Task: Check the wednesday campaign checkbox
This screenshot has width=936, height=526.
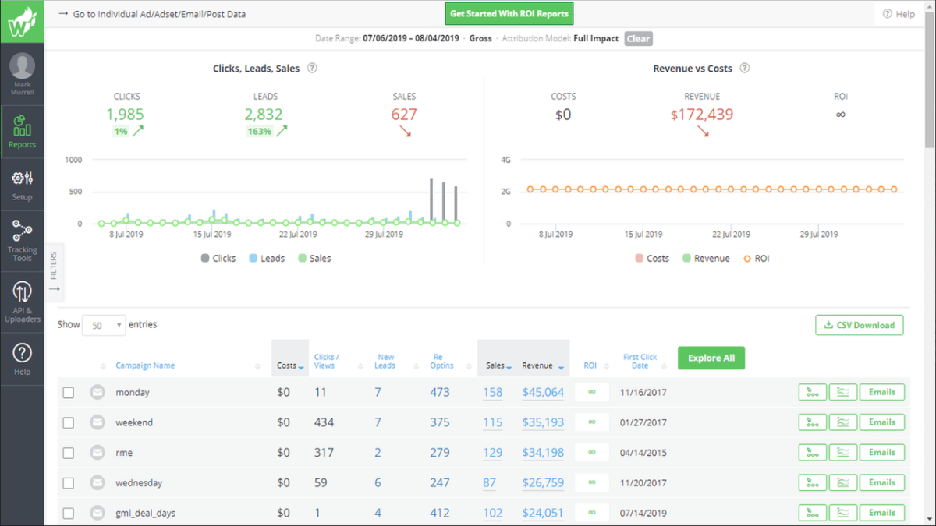Action: coord(69,483)
